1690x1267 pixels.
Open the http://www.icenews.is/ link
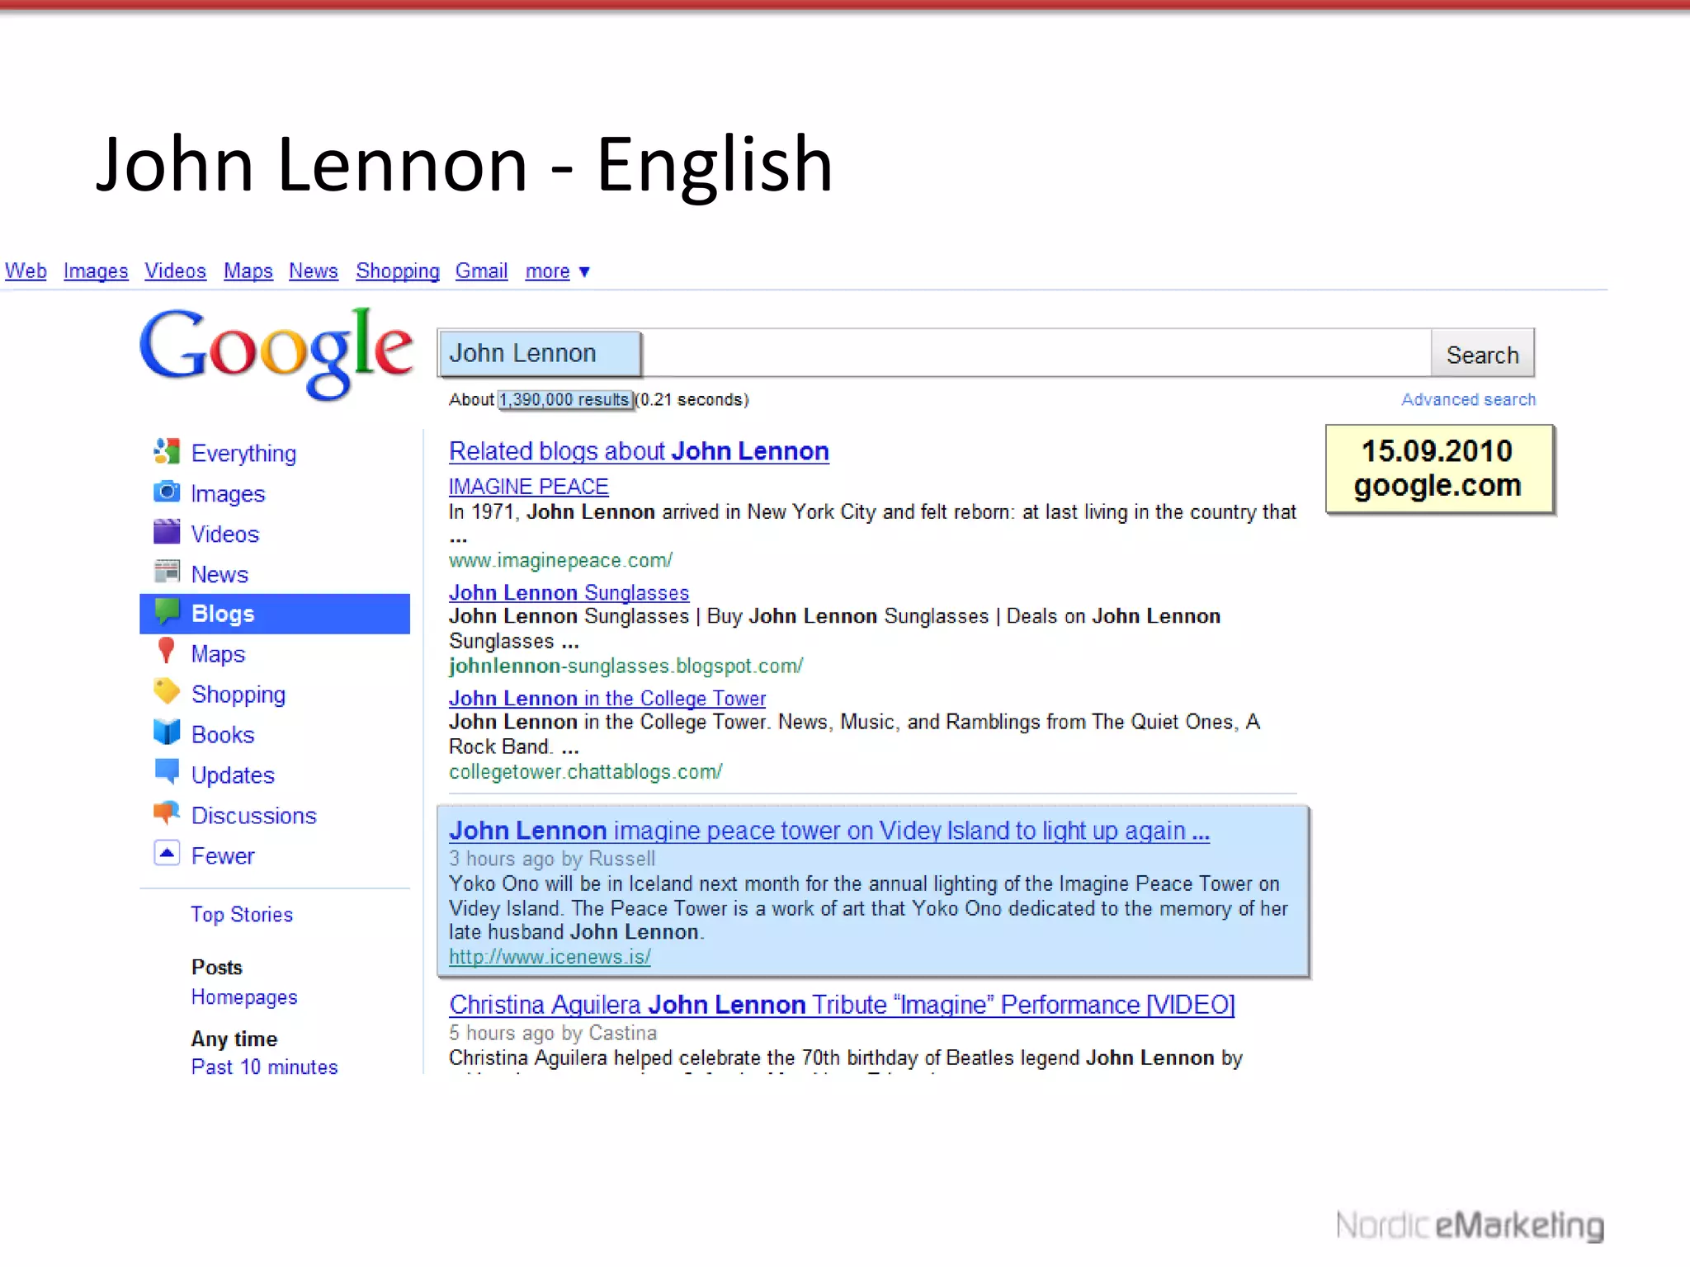pos(550,957)
